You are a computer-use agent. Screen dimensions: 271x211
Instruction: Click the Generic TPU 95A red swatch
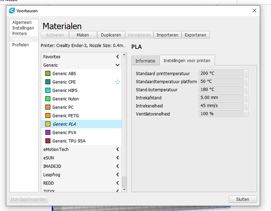point(48,141)
